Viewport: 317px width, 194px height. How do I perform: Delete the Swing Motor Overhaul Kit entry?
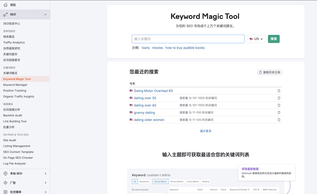pos(279,91)
